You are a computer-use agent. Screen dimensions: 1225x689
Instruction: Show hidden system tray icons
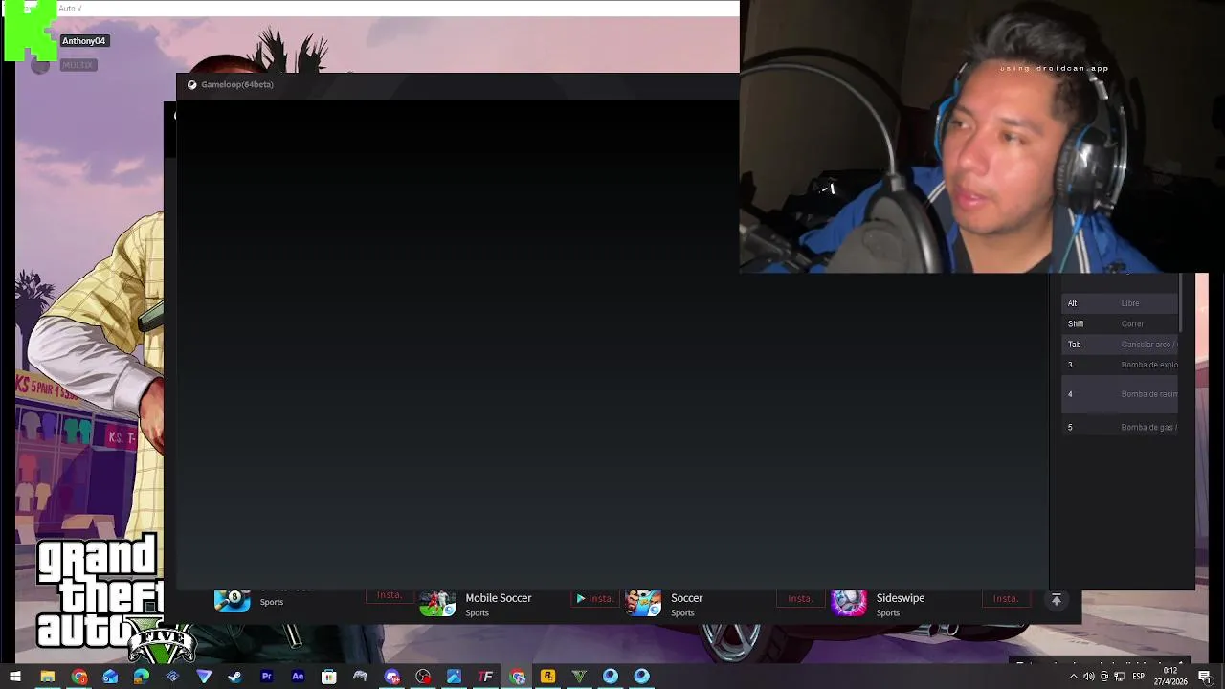click(1073, 677)
